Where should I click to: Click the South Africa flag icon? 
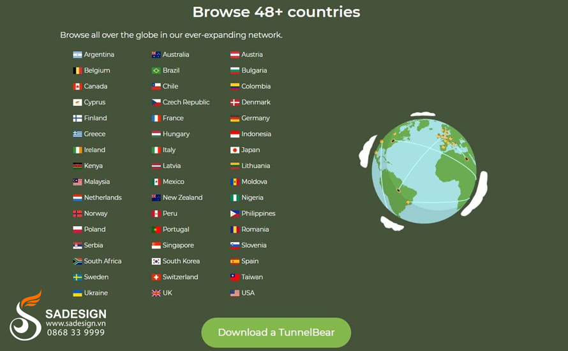[x=77, y=261]
